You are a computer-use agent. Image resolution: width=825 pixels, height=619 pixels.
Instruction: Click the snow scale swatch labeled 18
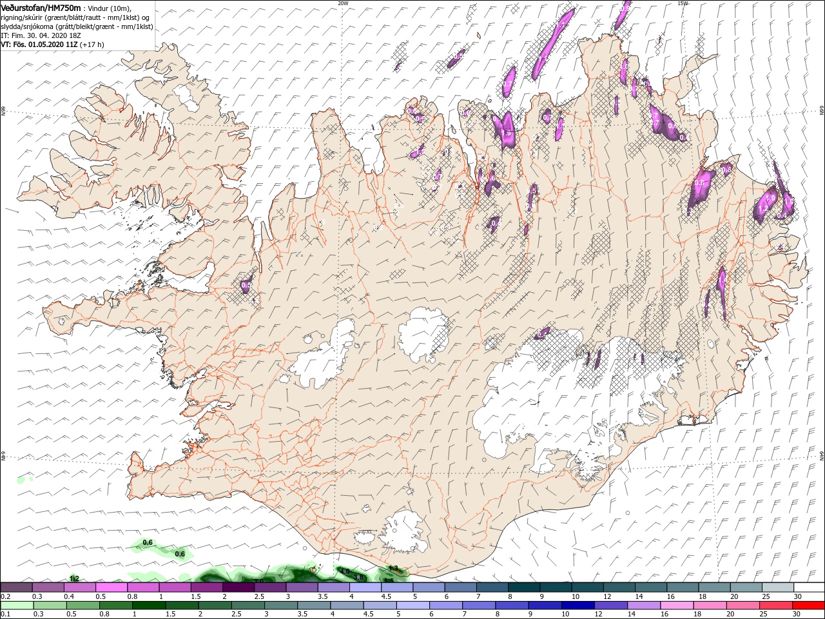tap(713, 587)
